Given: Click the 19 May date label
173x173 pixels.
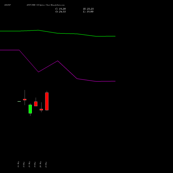Looking at the screenshot, I should pos(35,164).
